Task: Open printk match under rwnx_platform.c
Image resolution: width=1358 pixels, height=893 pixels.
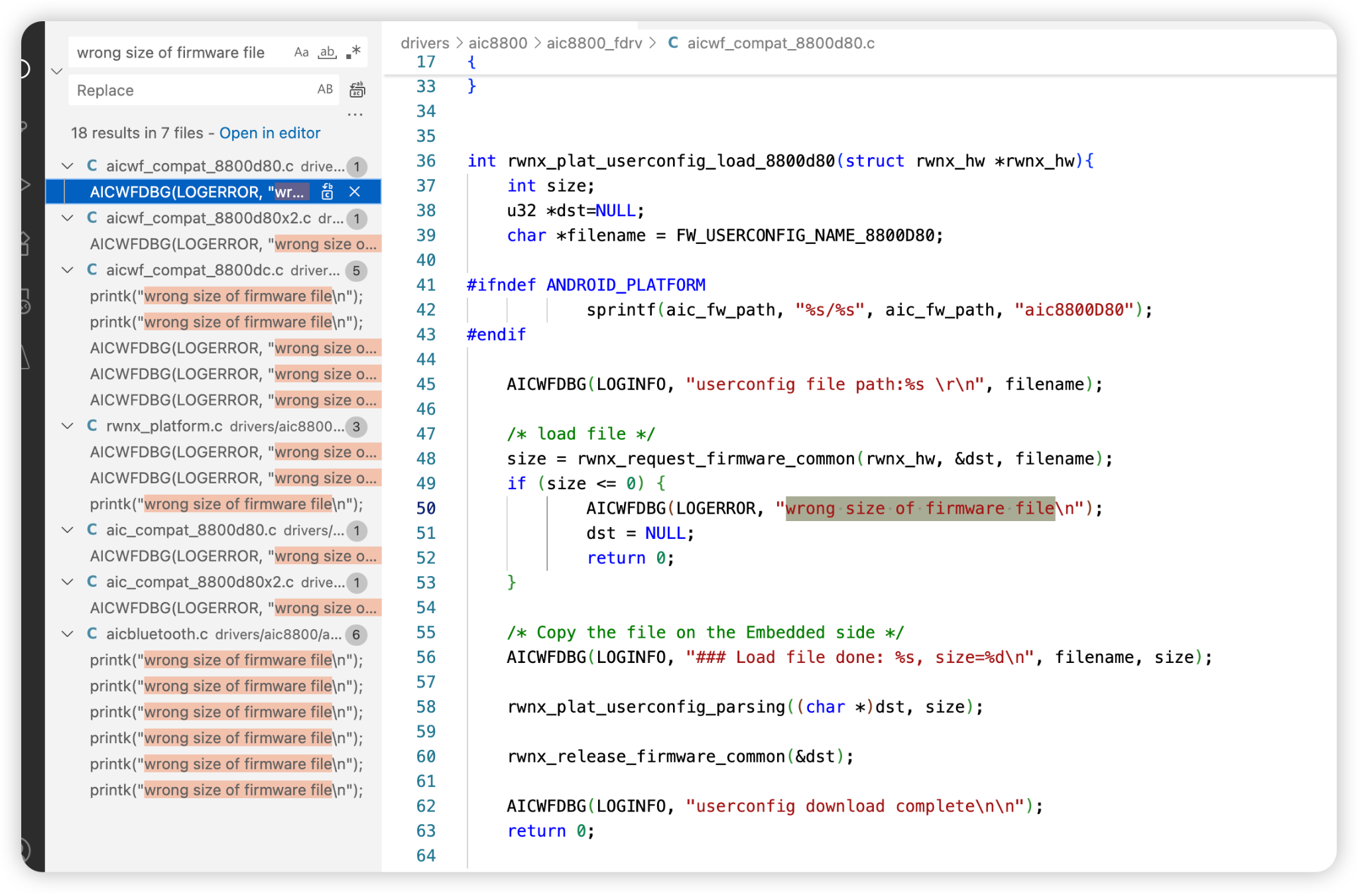Action: [x=227, y=505]
